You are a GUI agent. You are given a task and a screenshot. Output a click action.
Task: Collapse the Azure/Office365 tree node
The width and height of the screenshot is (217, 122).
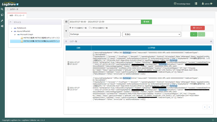tap(11, 31)
